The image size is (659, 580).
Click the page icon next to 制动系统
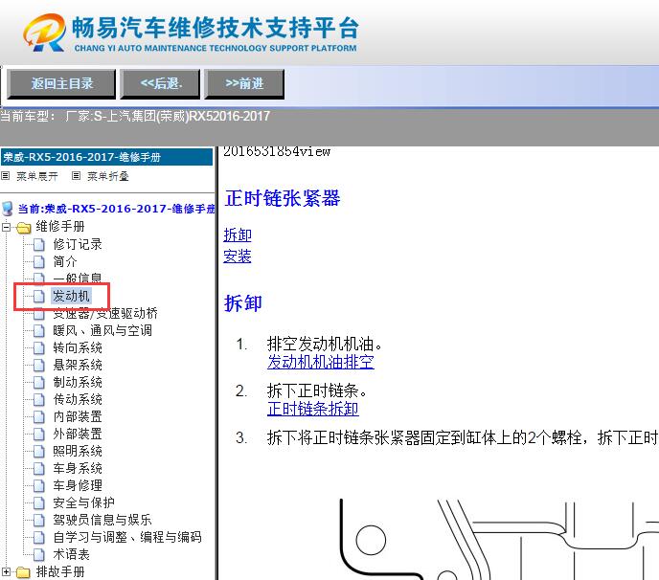[x=38, y=382]
